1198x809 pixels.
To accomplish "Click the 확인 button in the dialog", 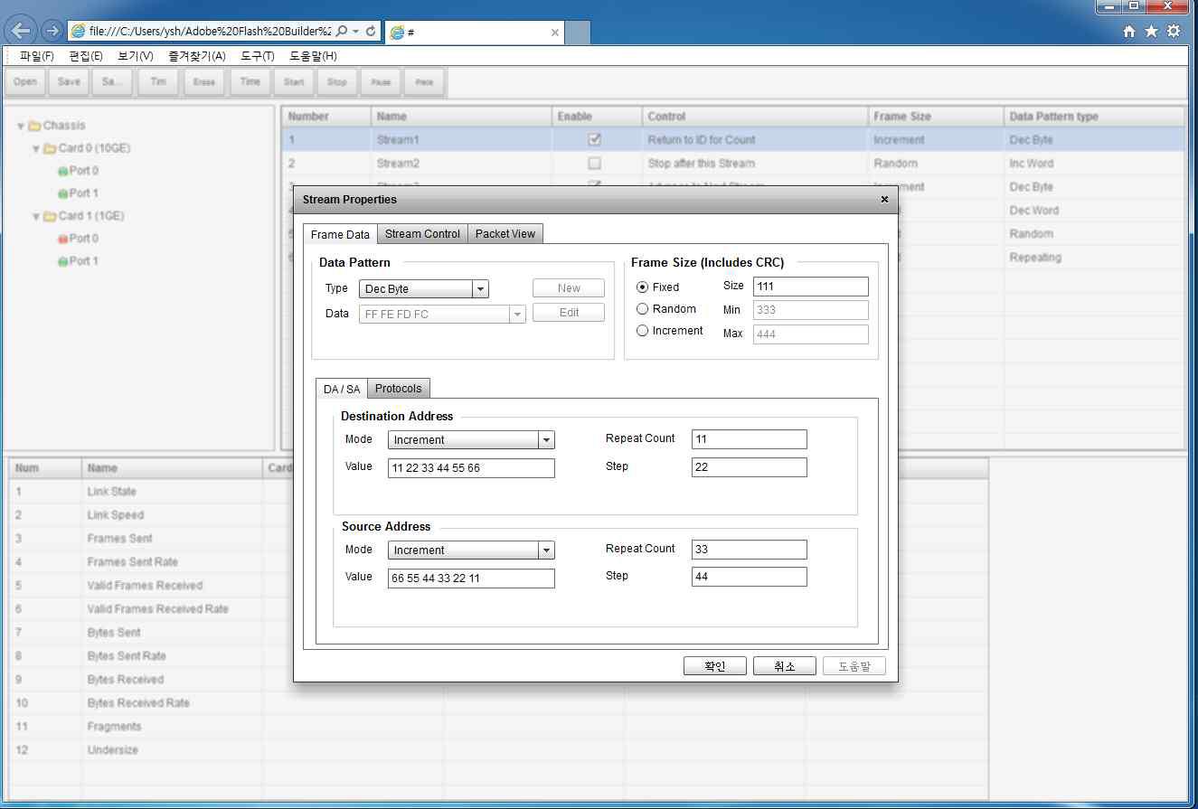I will (715, 666).
